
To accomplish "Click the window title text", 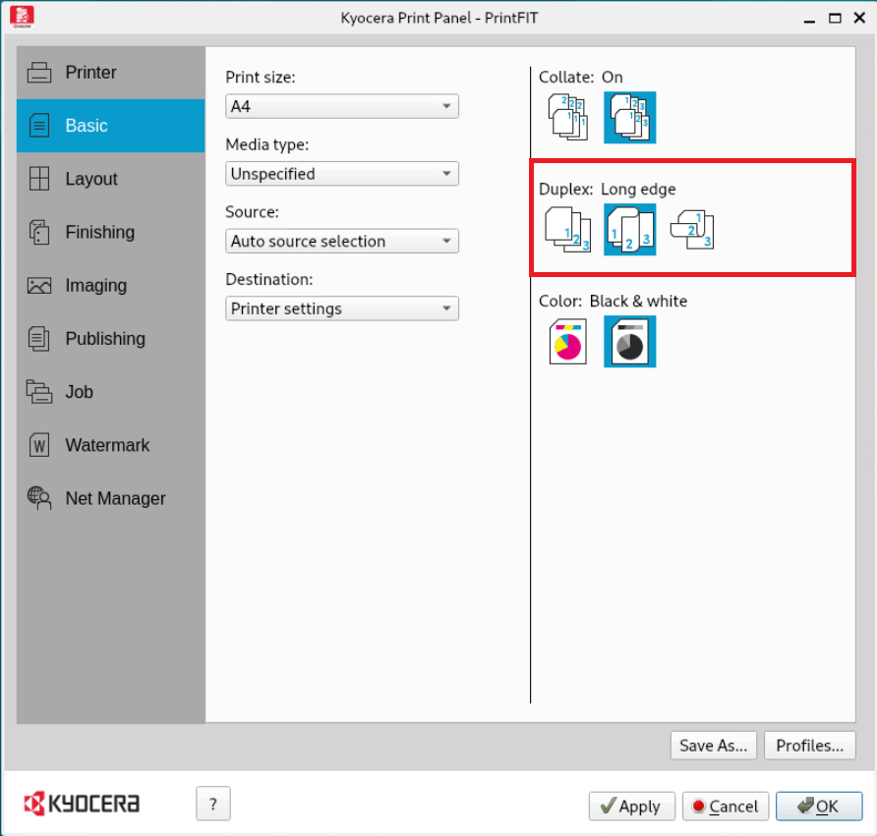I will click(439, 18).
